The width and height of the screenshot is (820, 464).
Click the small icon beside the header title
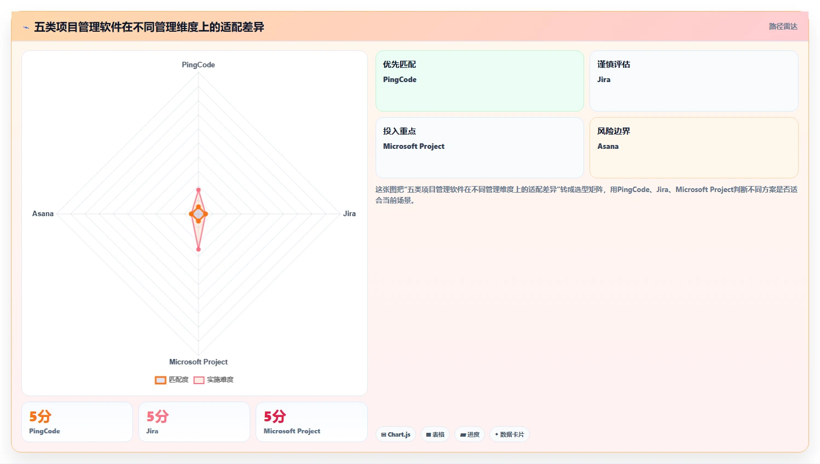coord(26,27)
